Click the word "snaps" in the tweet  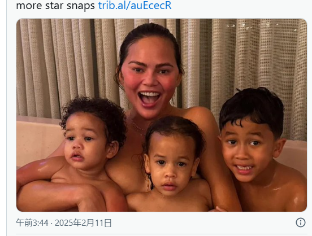[x=81, y=6]
